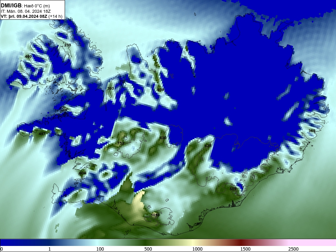Click the 698 height value label

click(161, 90)
